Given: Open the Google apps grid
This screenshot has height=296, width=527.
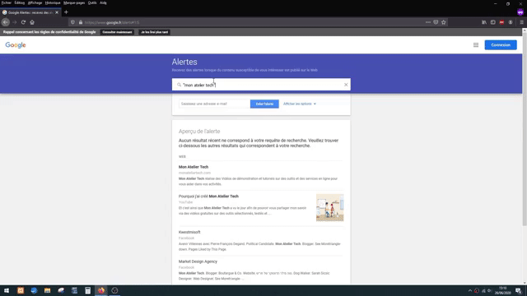Looking at the screenshot, I should (476, 45).
